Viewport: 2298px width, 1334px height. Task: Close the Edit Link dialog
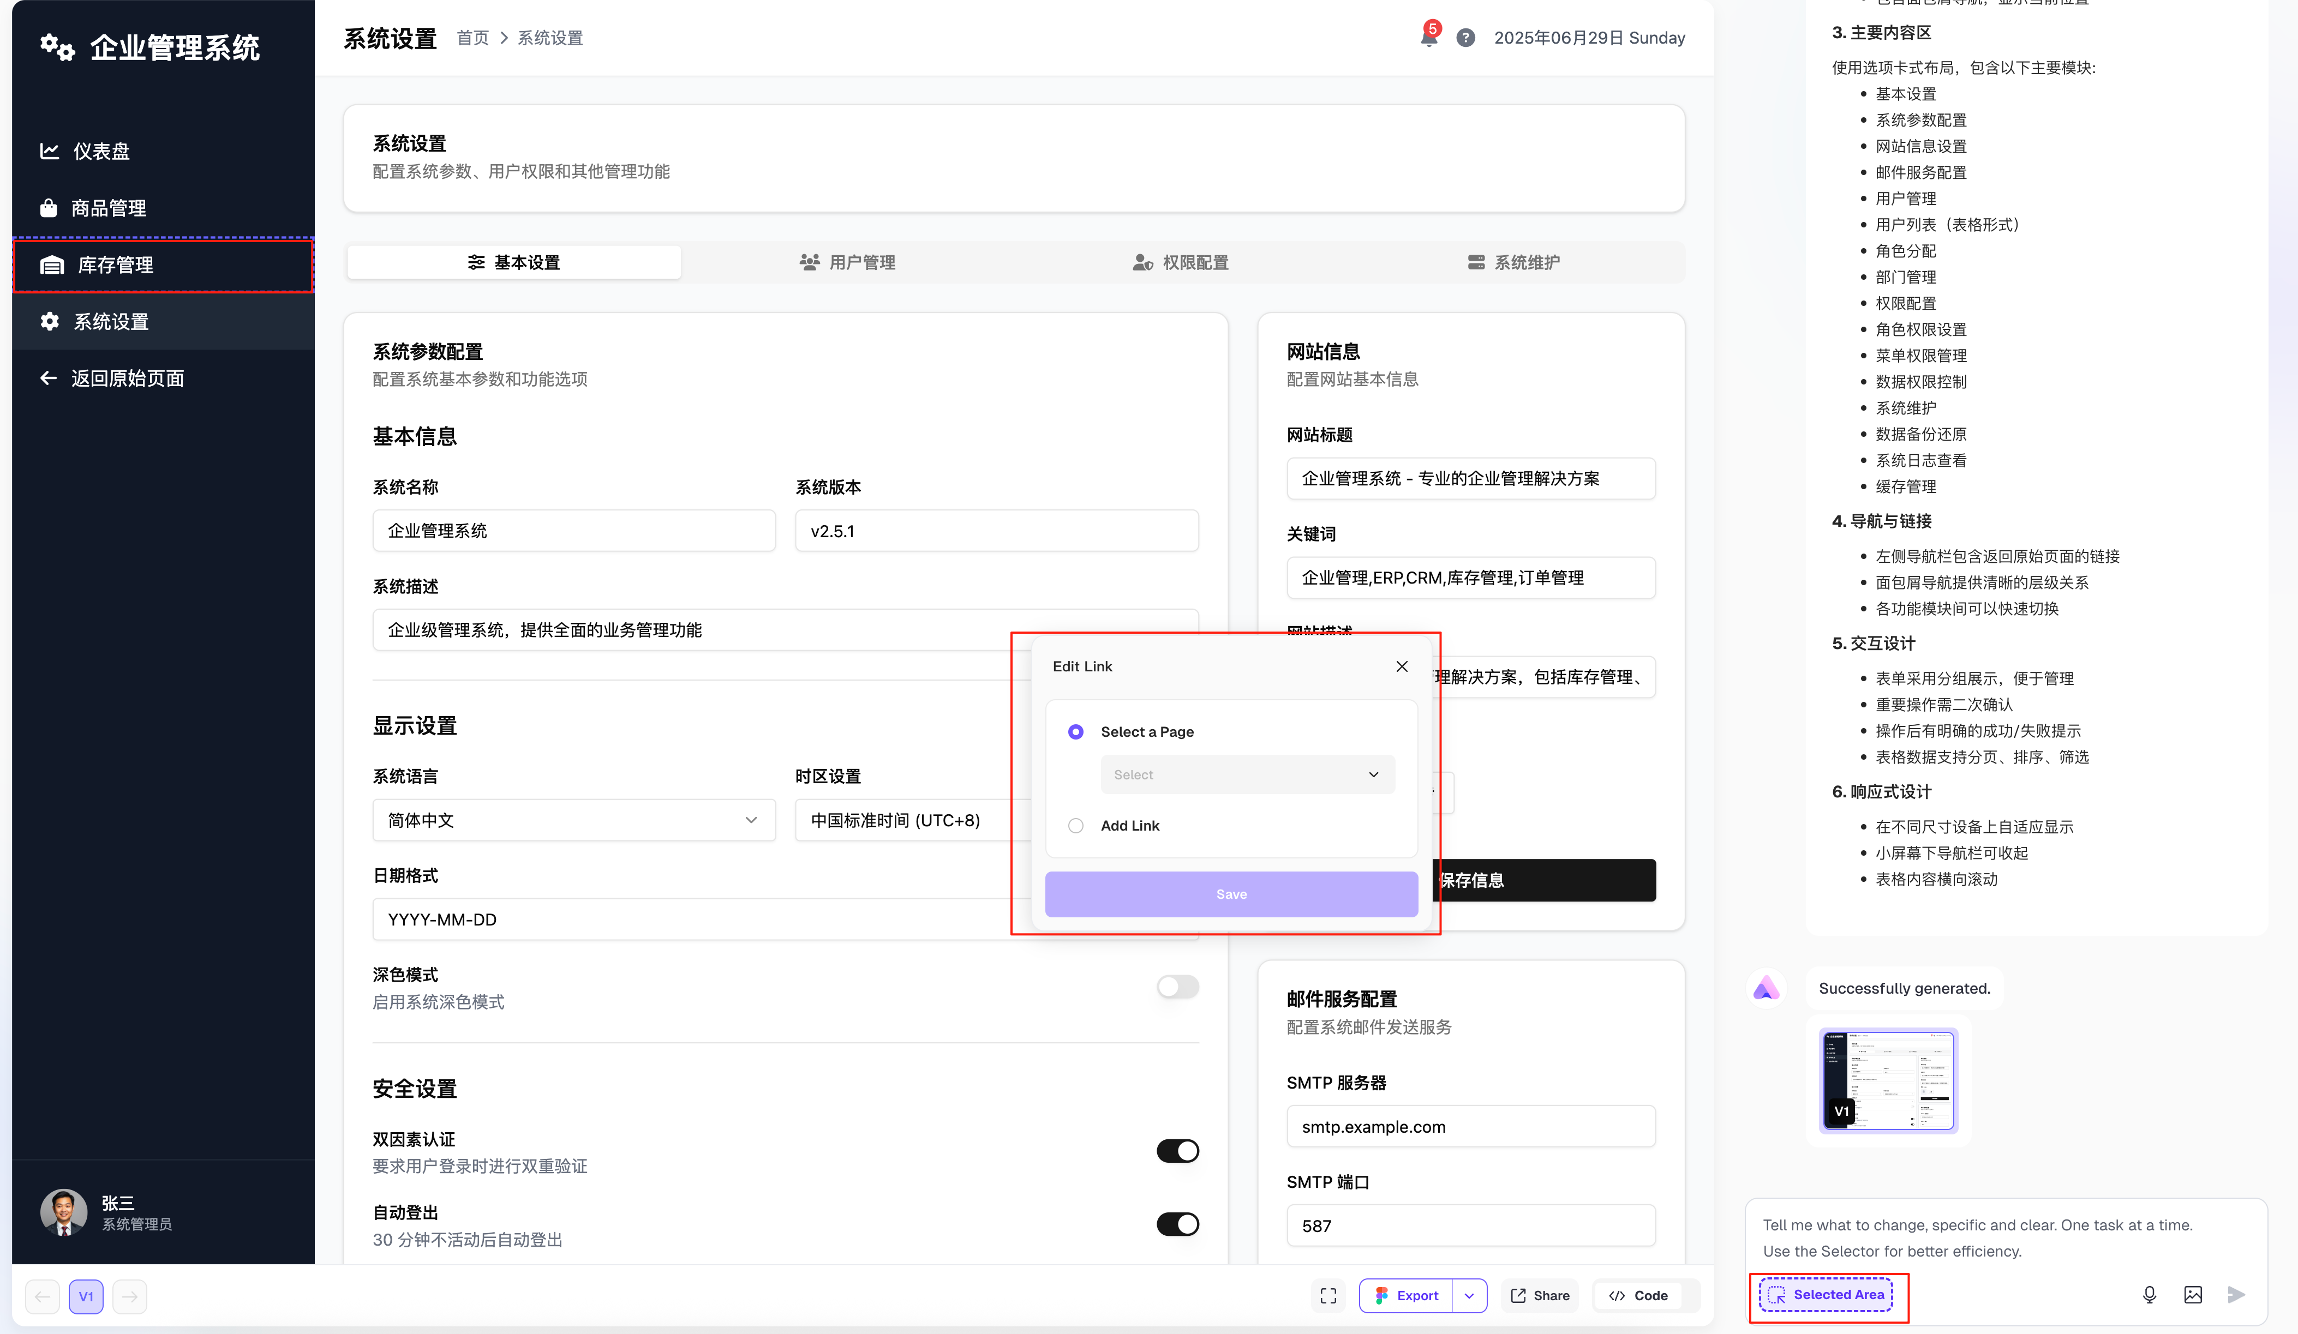(x=1402, y=666)
